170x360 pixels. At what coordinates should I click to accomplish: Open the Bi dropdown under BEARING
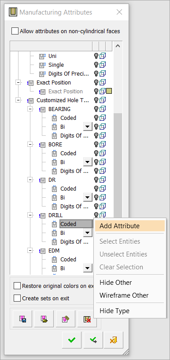88,126
